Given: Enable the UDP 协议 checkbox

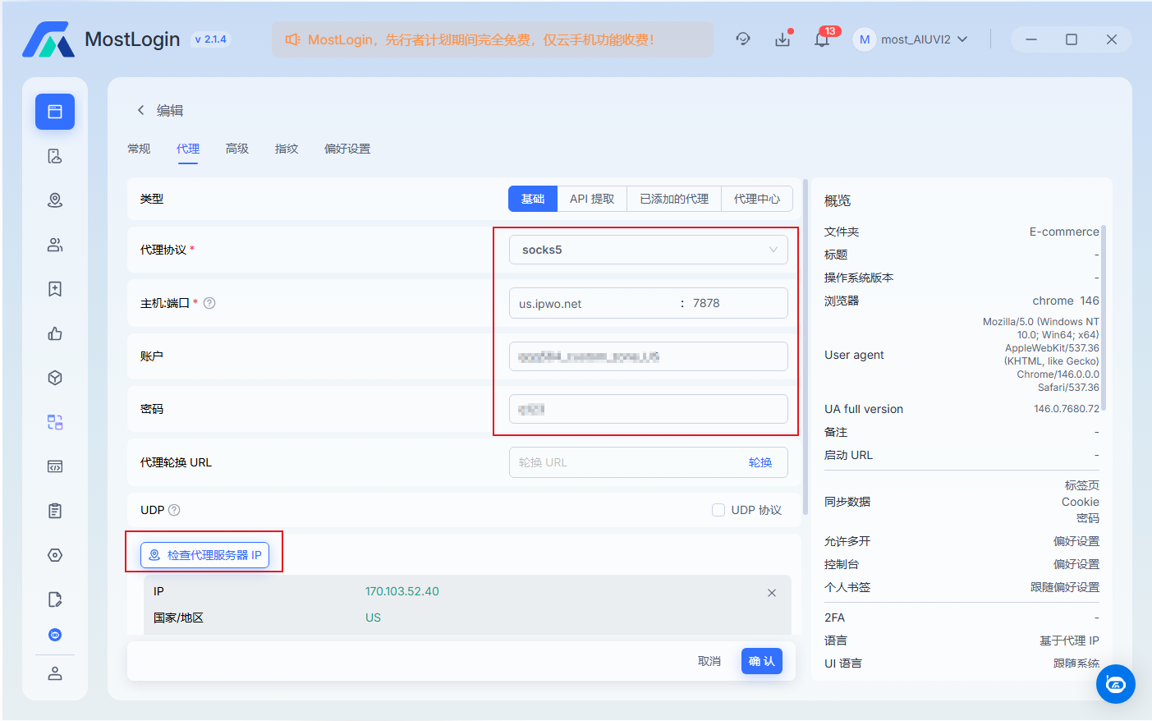Looking at the screenshot, I should pyautogui.click(x=718, y=510).
